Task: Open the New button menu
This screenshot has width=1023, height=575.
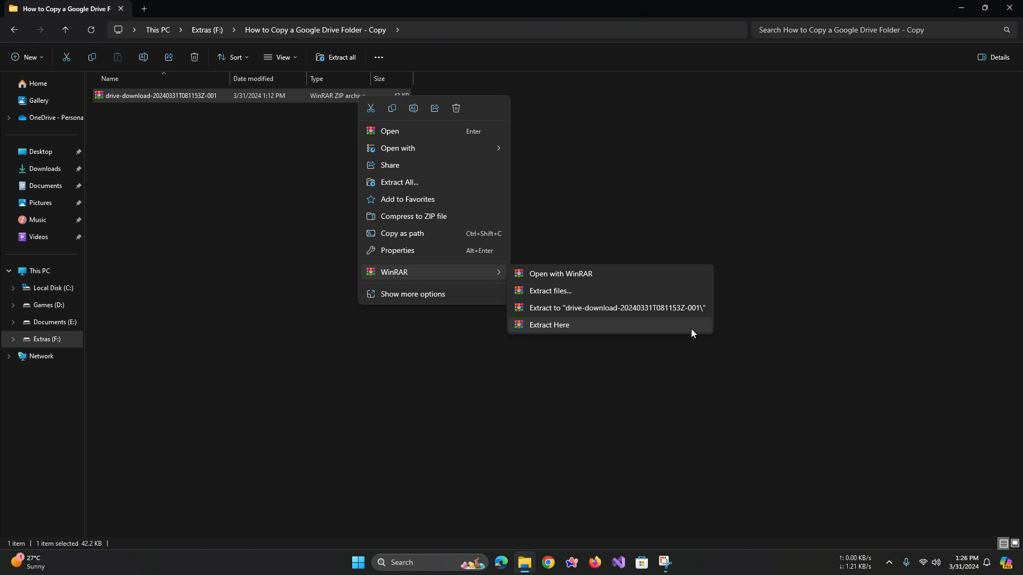Action: (27, 57)
